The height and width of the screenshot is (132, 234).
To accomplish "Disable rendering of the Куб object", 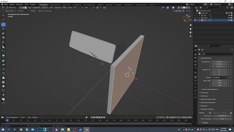I will 231,20.
